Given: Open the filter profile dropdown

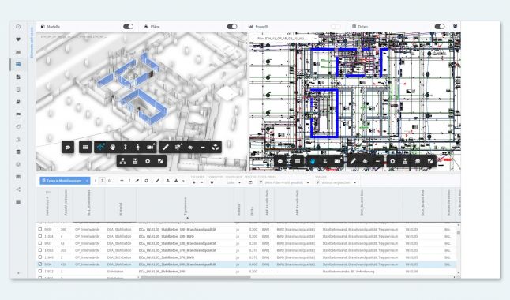Looking at the screenshot, I should click(x=284, y=183).
